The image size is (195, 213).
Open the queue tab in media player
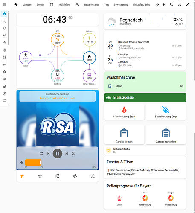point(75,176)
